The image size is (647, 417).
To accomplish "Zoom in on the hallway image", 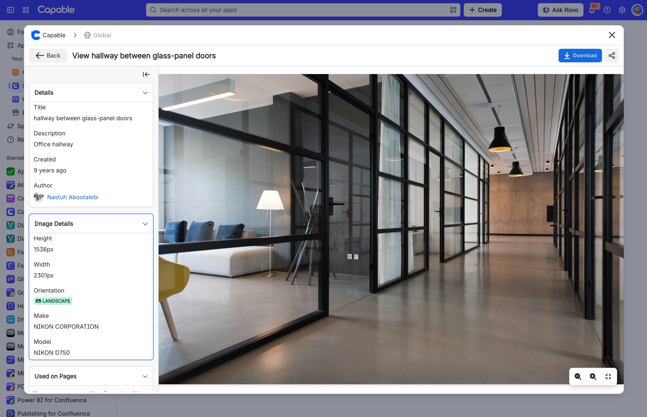I will (x=593, y=377).
